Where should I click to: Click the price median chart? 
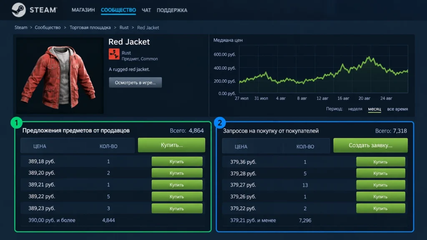[x=324, y=69]
